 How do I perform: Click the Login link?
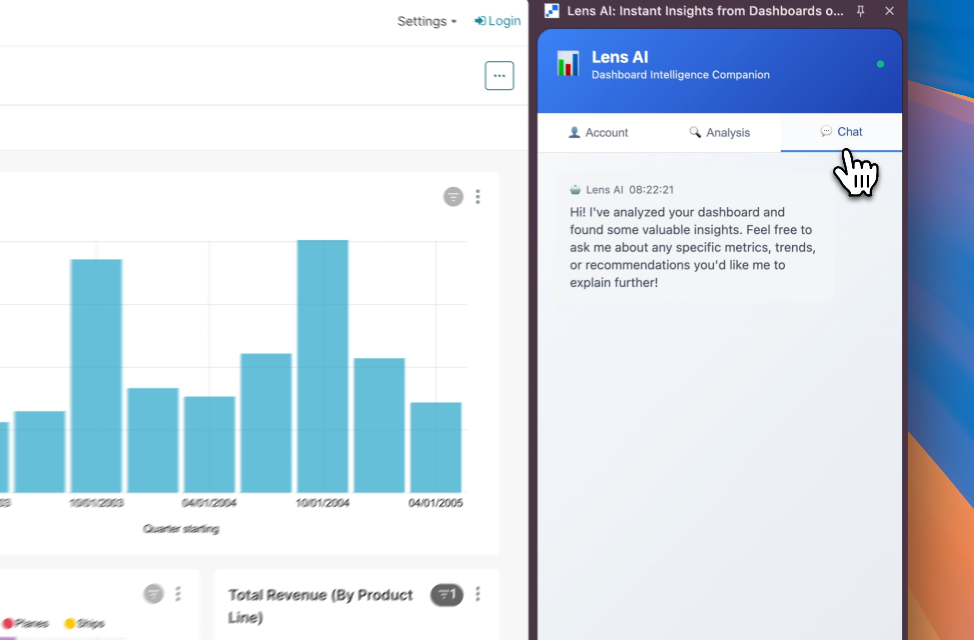point(497,21)
